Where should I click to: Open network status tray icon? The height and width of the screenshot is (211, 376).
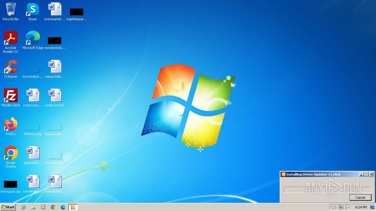point(341,207)
